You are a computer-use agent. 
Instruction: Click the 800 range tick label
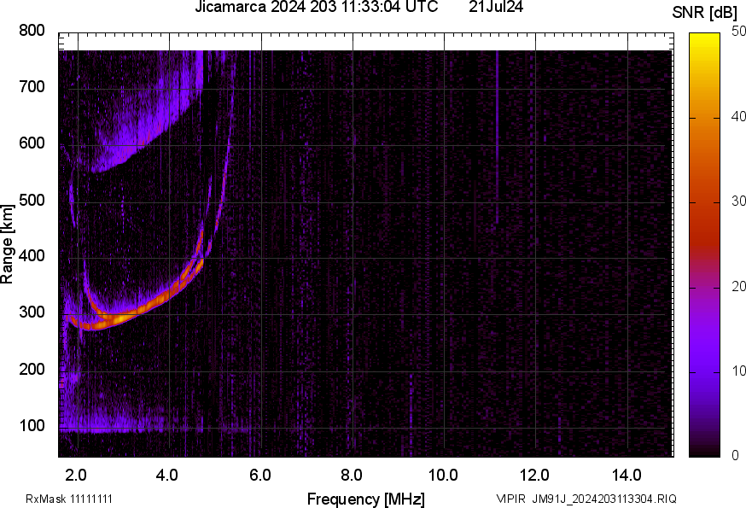click(x=32, y=31)
